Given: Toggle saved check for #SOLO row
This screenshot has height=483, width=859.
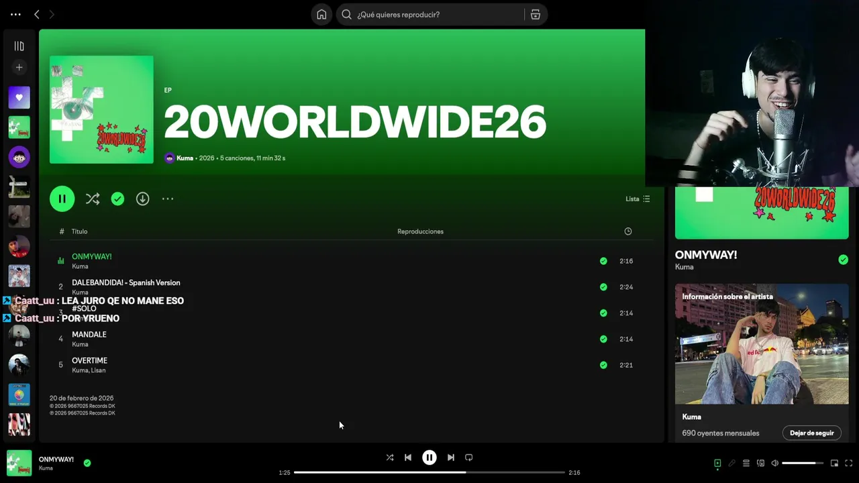Looking at the screenshot, I should pos(603,313).
